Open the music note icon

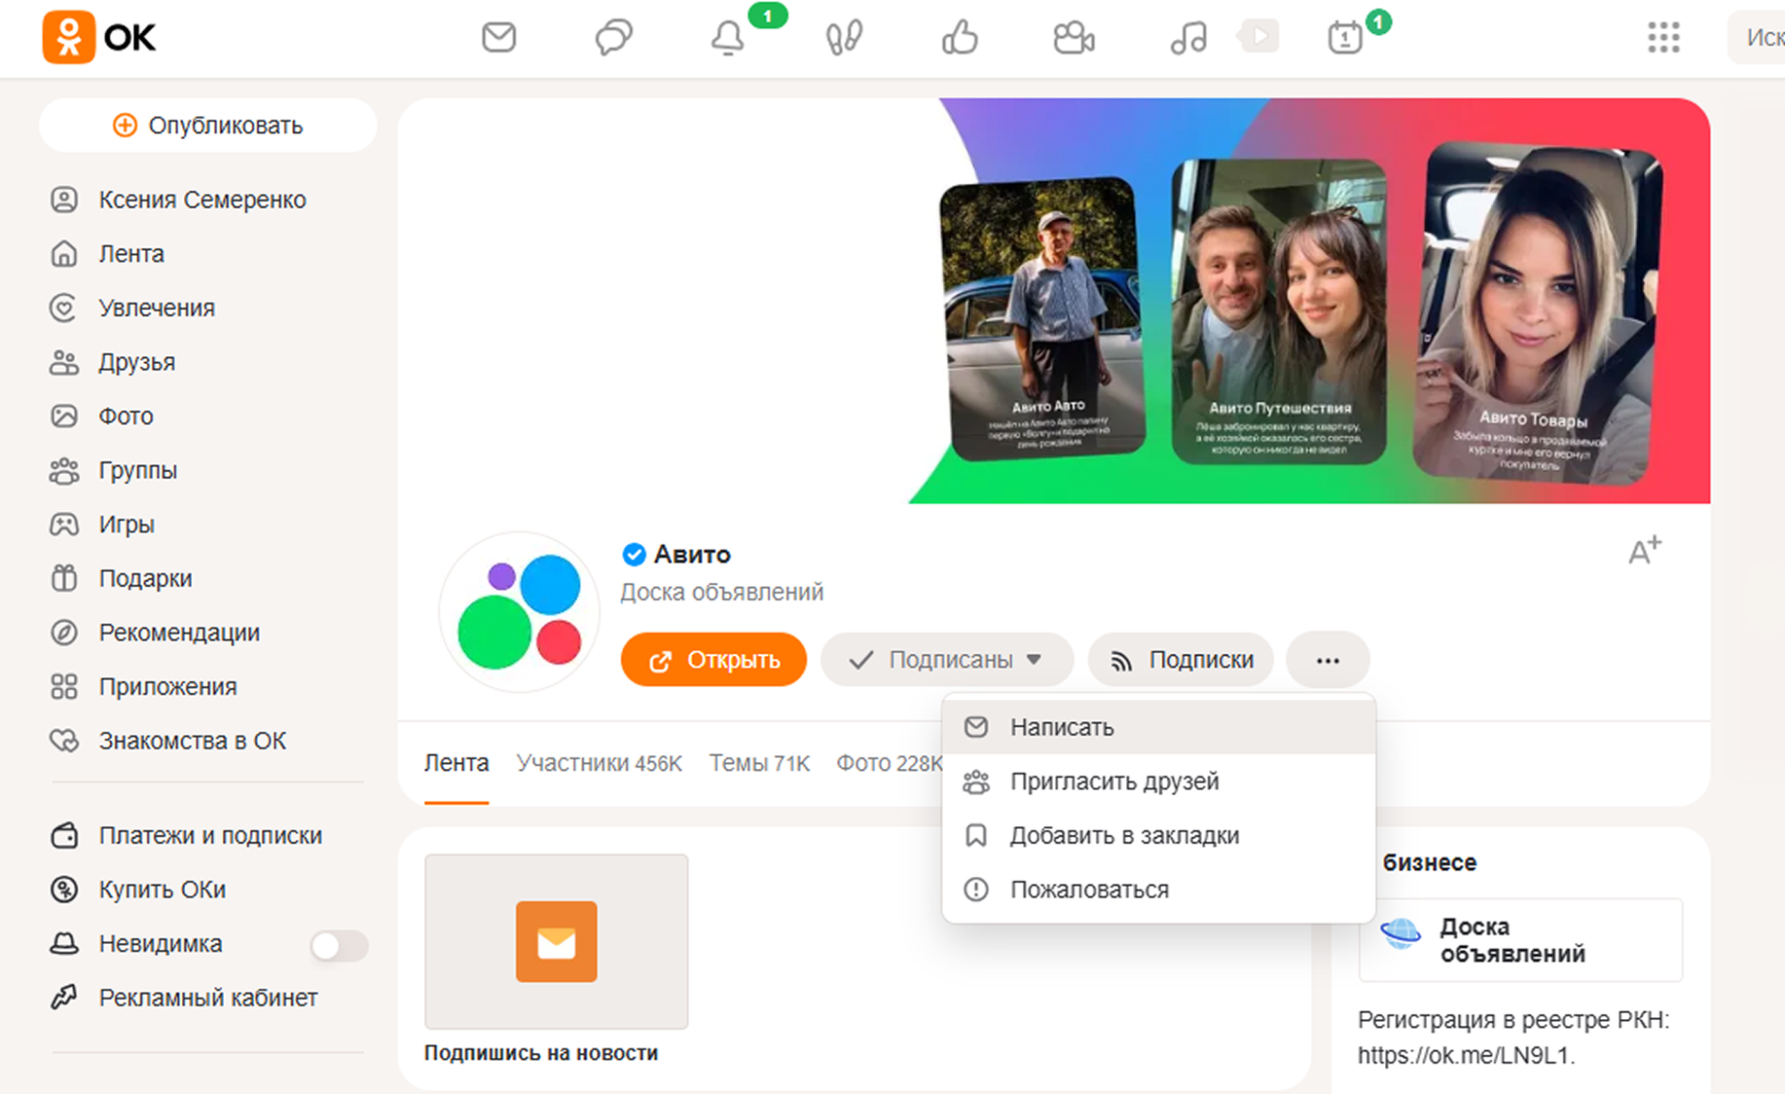pyautogui.click(x=1189, y=37)
